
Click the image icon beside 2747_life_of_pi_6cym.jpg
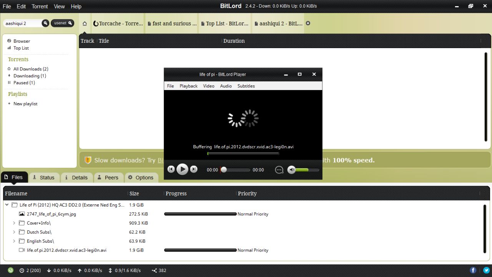point(22,214)
